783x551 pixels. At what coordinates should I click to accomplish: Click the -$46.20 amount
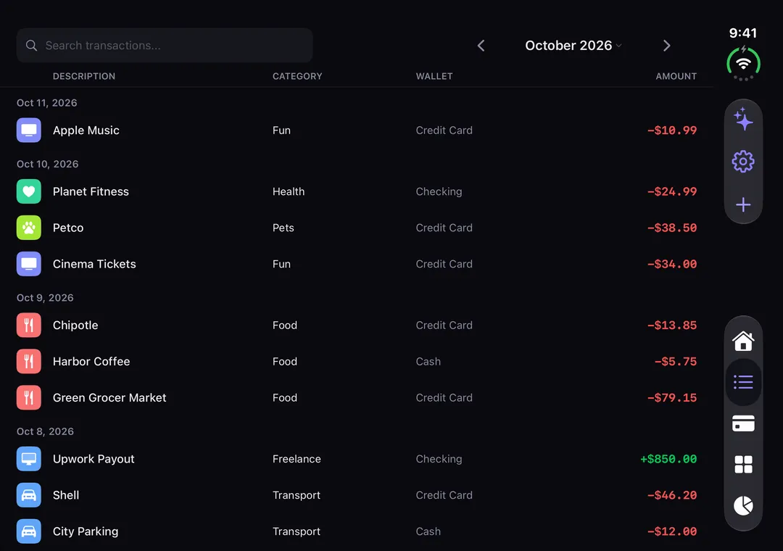(671, 495)
